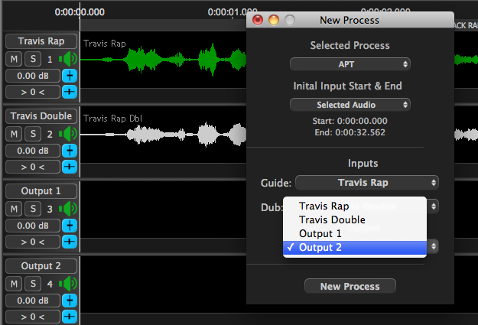Viewport: 478px width, 325px height.
Task: Click the Travis Rap 0.00 dB volume field
Action: [x=33, y=75]
